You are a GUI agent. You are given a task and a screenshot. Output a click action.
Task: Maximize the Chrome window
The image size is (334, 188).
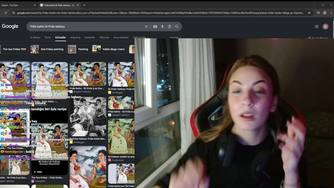click(x=323, y=5)
